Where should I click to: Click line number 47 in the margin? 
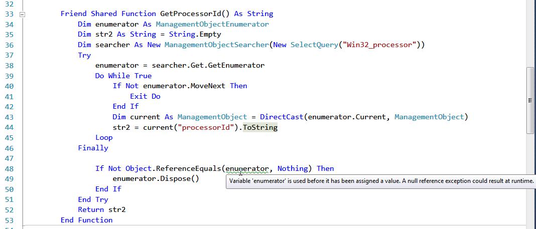tap(9, 158)
